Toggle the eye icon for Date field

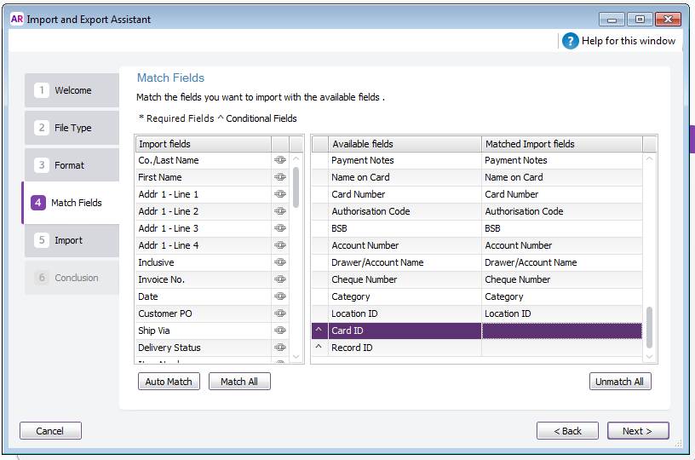coord(280,296)
